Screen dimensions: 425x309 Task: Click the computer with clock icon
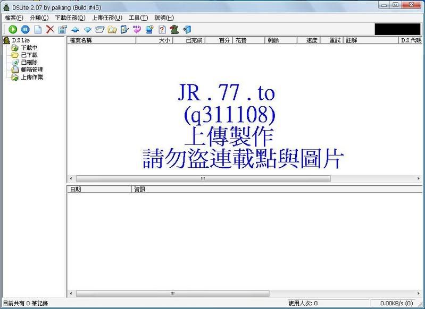click(x=149, y=29)
